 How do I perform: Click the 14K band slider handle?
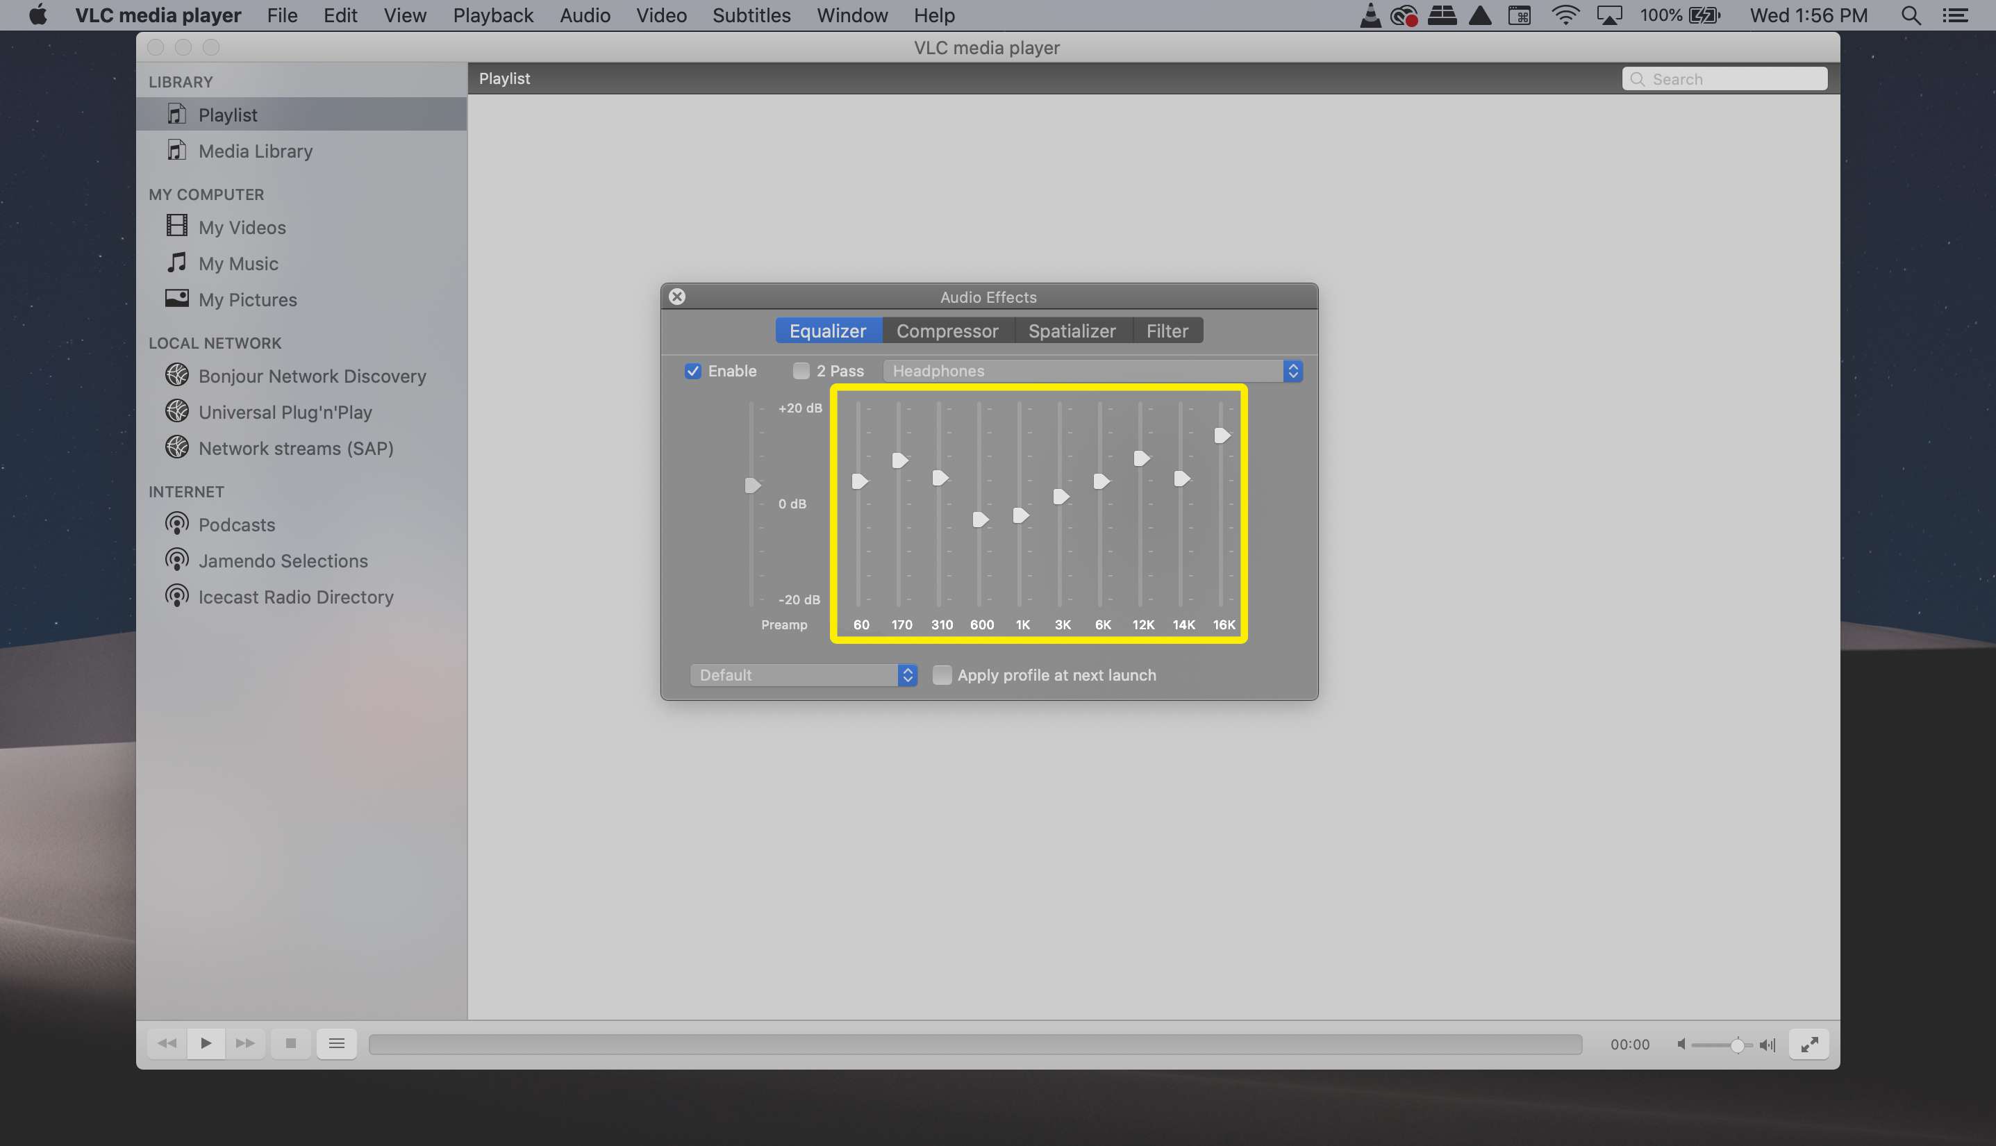tap(1181, 478)
